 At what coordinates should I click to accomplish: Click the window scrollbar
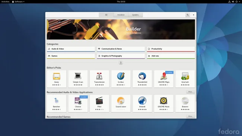[x=196, y=60]
